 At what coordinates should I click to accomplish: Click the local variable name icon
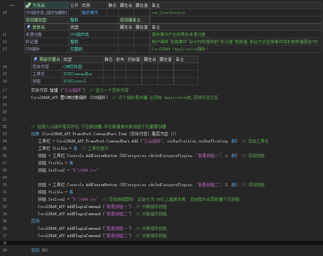point(35,60)
